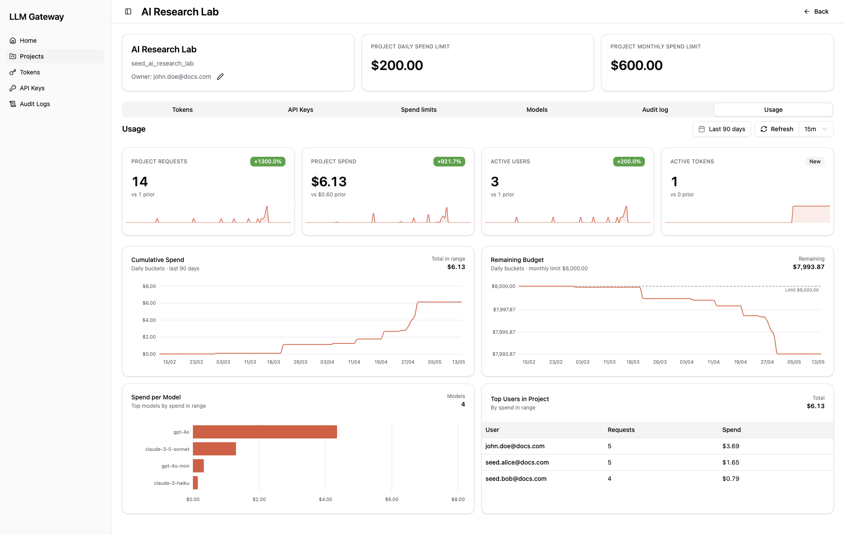The width and height of the screenshot is (844, 535).
Task: Click john.doe@docs.com row in Top Users
Action: [658, 446]
